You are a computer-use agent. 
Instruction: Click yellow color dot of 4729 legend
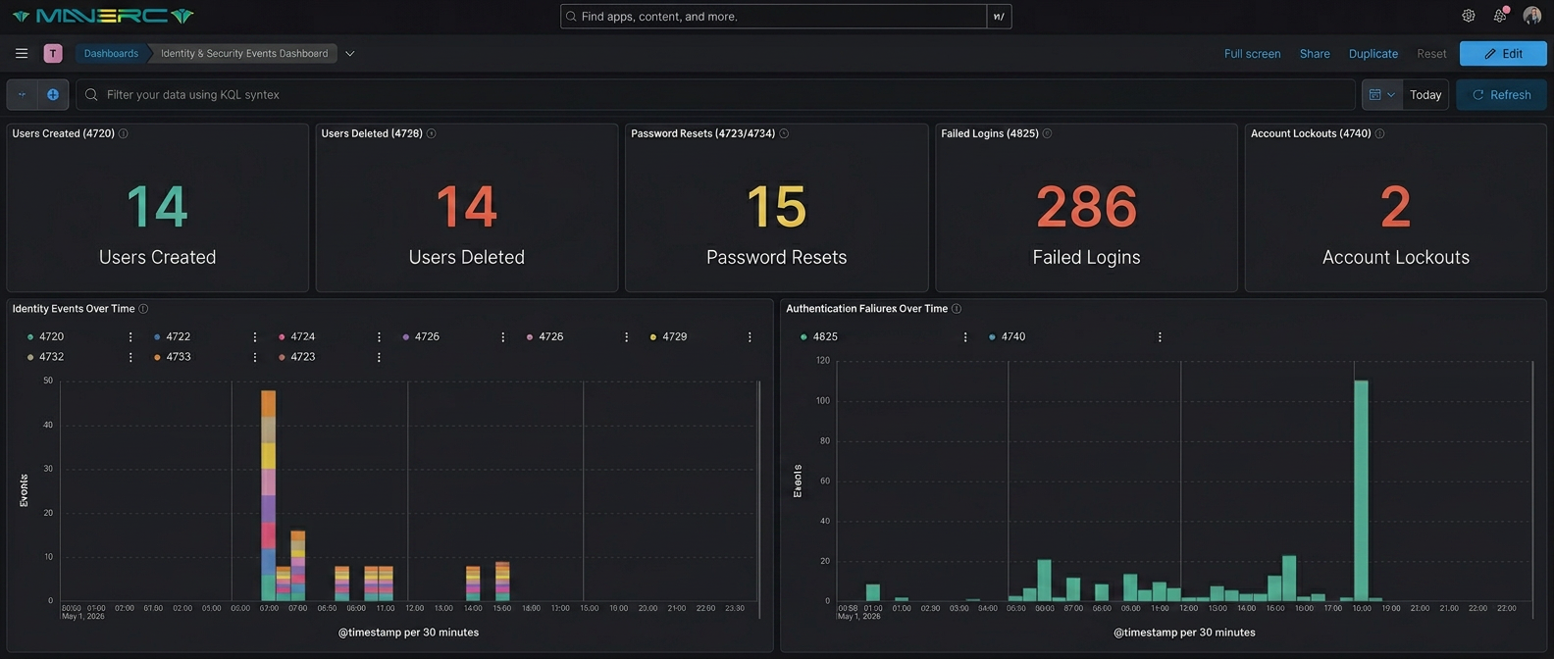[653, 337]
